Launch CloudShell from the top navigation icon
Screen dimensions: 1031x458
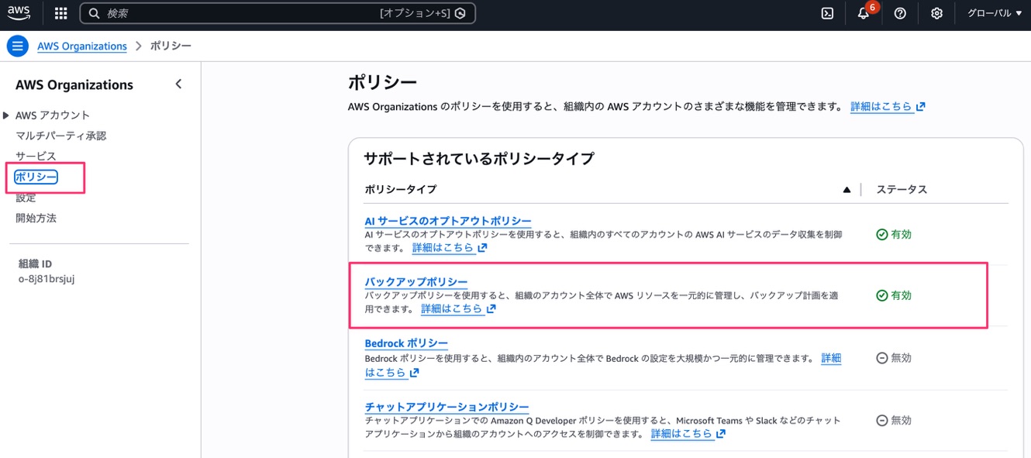(x=826, y=13)
